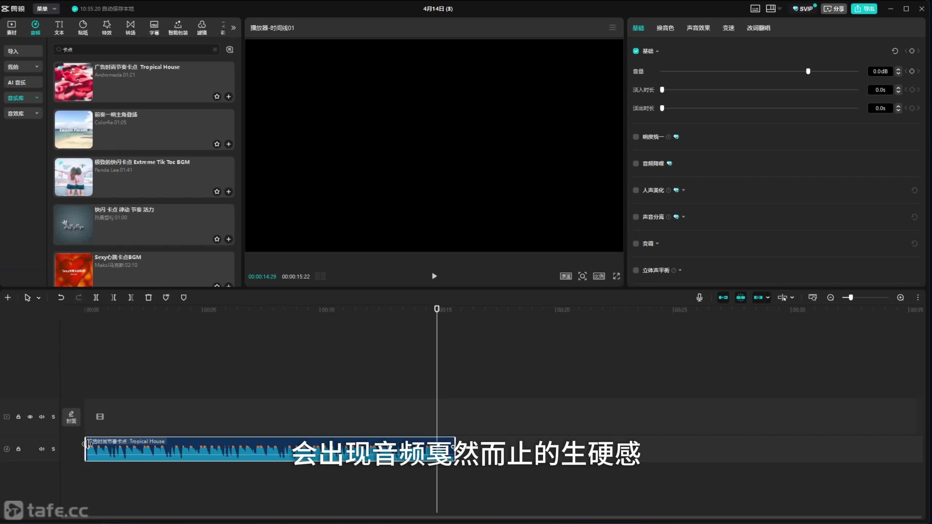Screen dimensions: 932x524
Task: Uncheck the 基础 section checkbox
Action: 636,51
